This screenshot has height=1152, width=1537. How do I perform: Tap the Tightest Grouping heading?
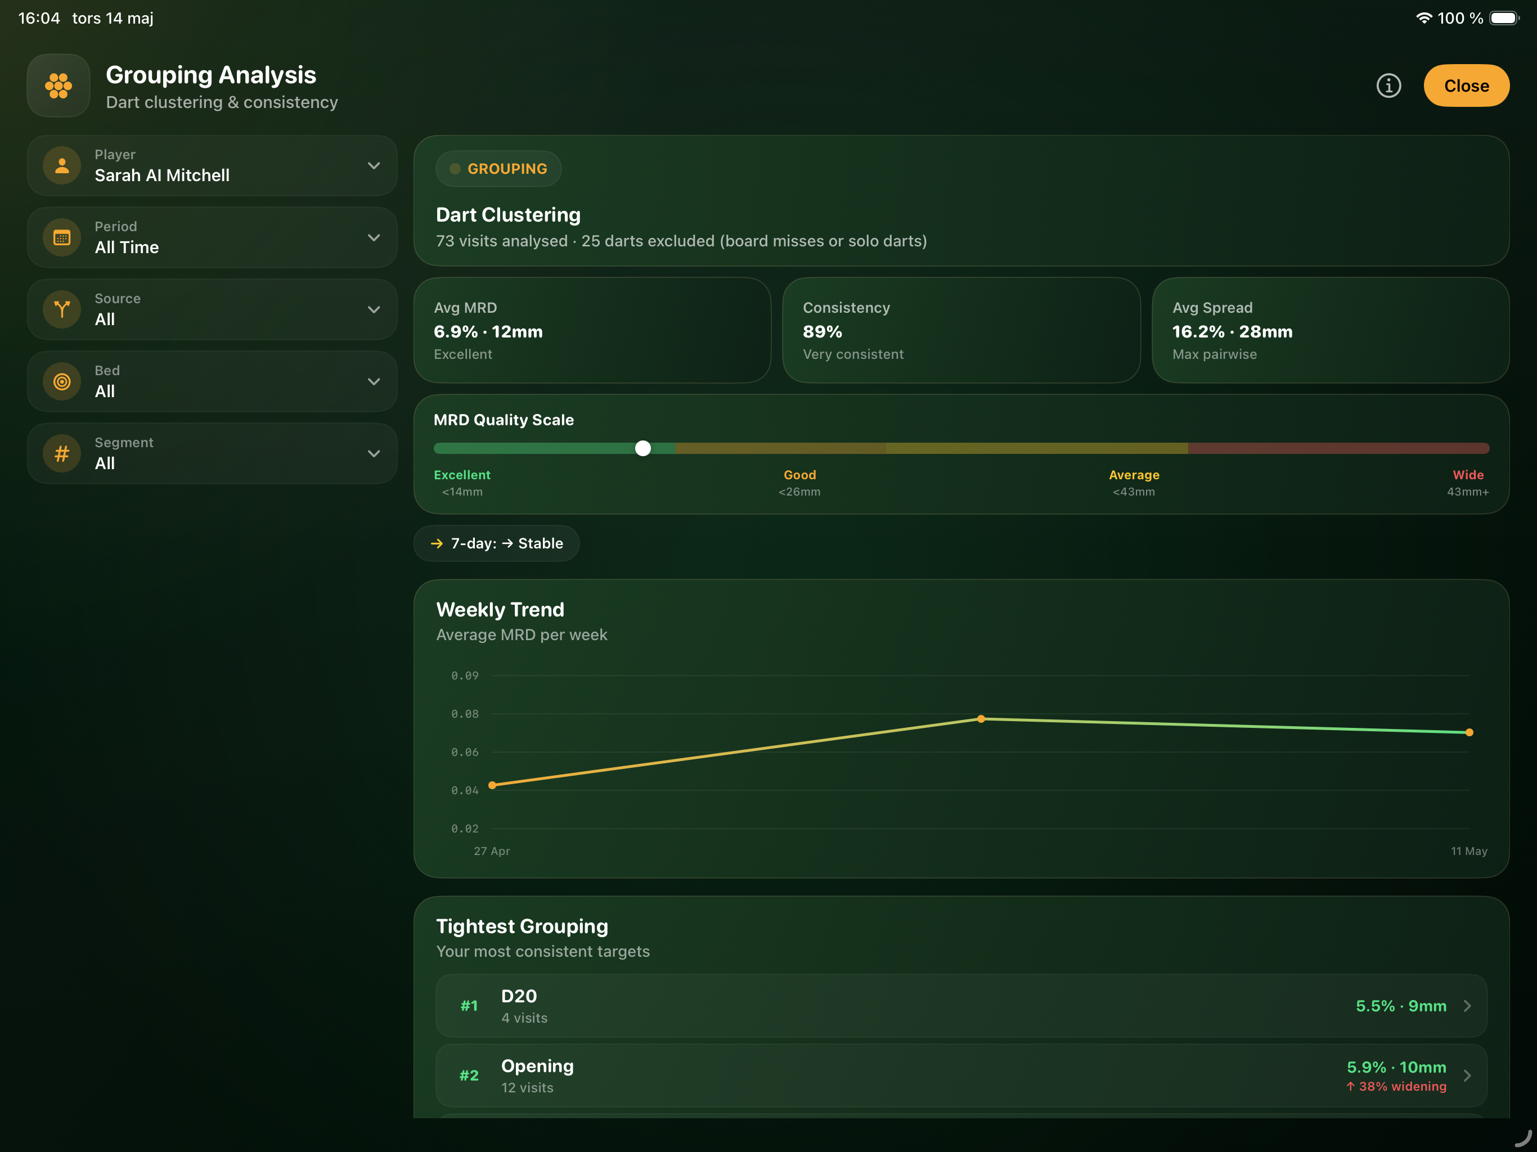(522, 926)
